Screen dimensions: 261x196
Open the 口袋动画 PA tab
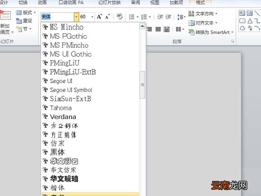point(71,3)
